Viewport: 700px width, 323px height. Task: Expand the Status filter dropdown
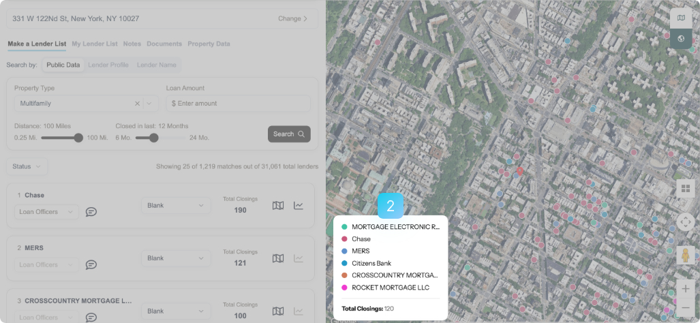(27, 166)
